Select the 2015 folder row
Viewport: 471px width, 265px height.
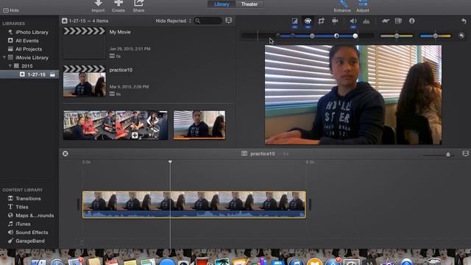tap(29, 66)
